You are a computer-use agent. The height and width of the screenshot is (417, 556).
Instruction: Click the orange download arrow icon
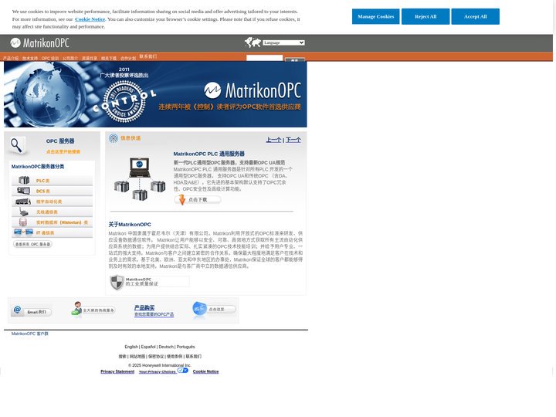point(182,200)
